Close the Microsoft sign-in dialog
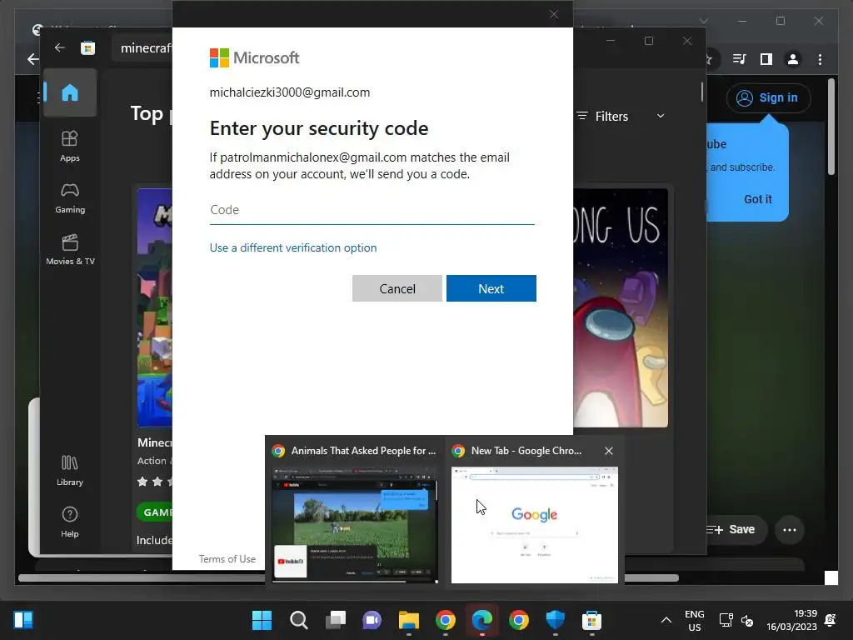853x640 pixels. point(554,14)
